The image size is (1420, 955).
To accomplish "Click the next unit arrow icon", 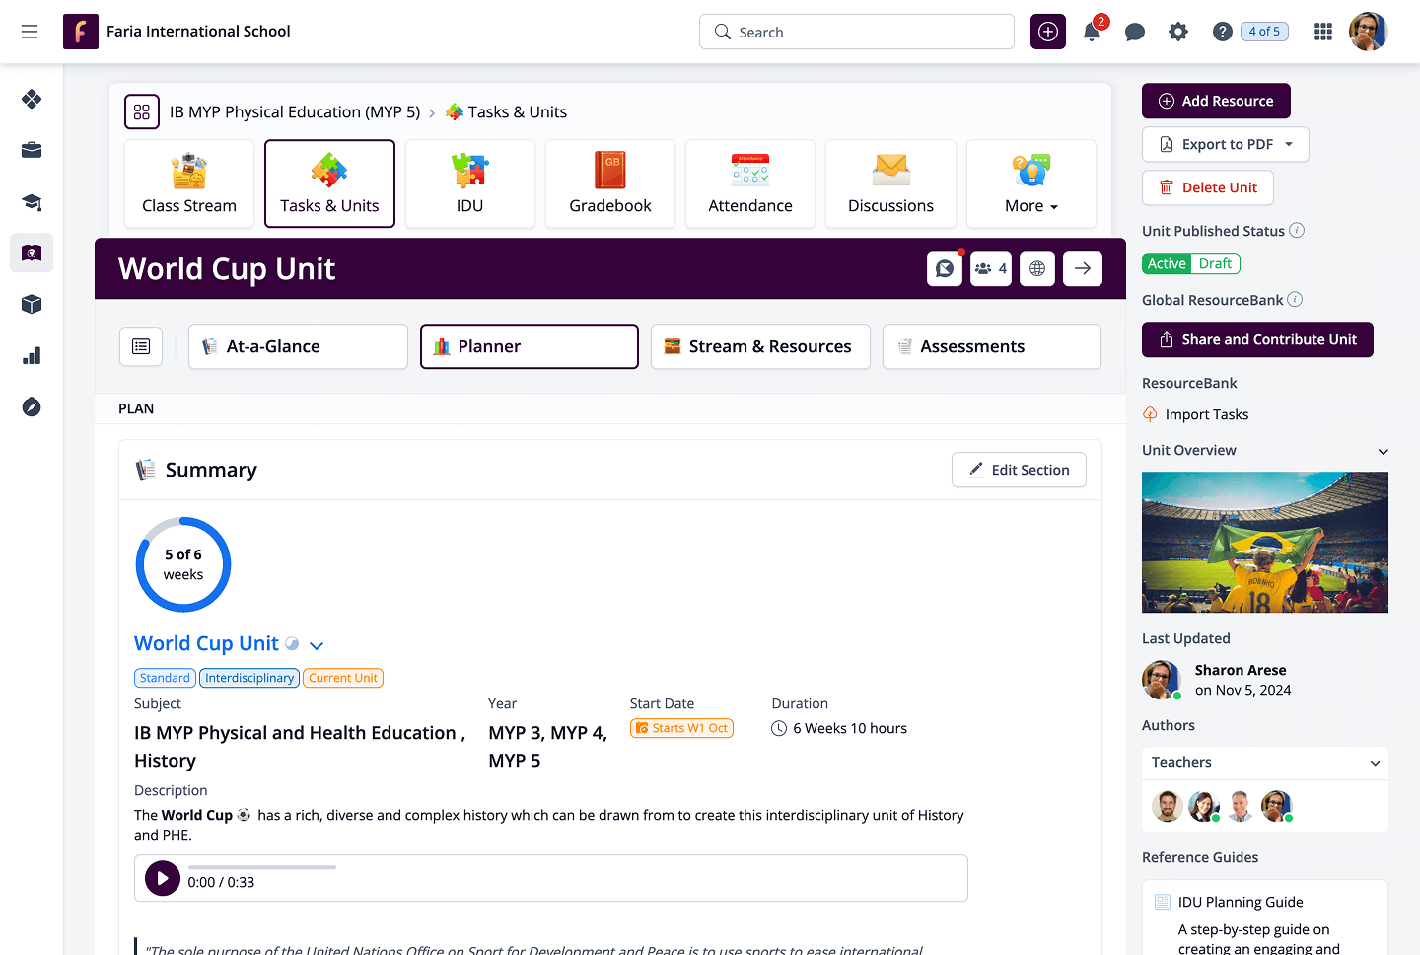I will 1083,268.
